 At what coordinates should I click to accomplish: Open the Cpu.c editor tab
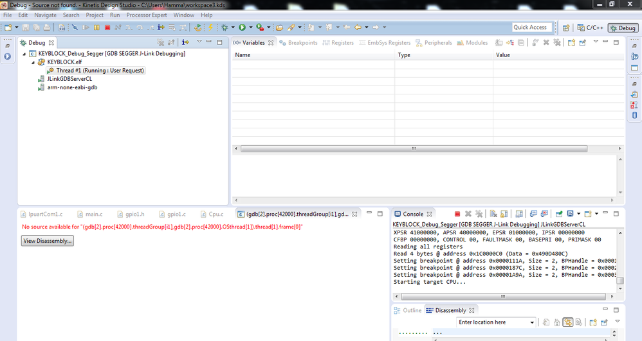212,214
